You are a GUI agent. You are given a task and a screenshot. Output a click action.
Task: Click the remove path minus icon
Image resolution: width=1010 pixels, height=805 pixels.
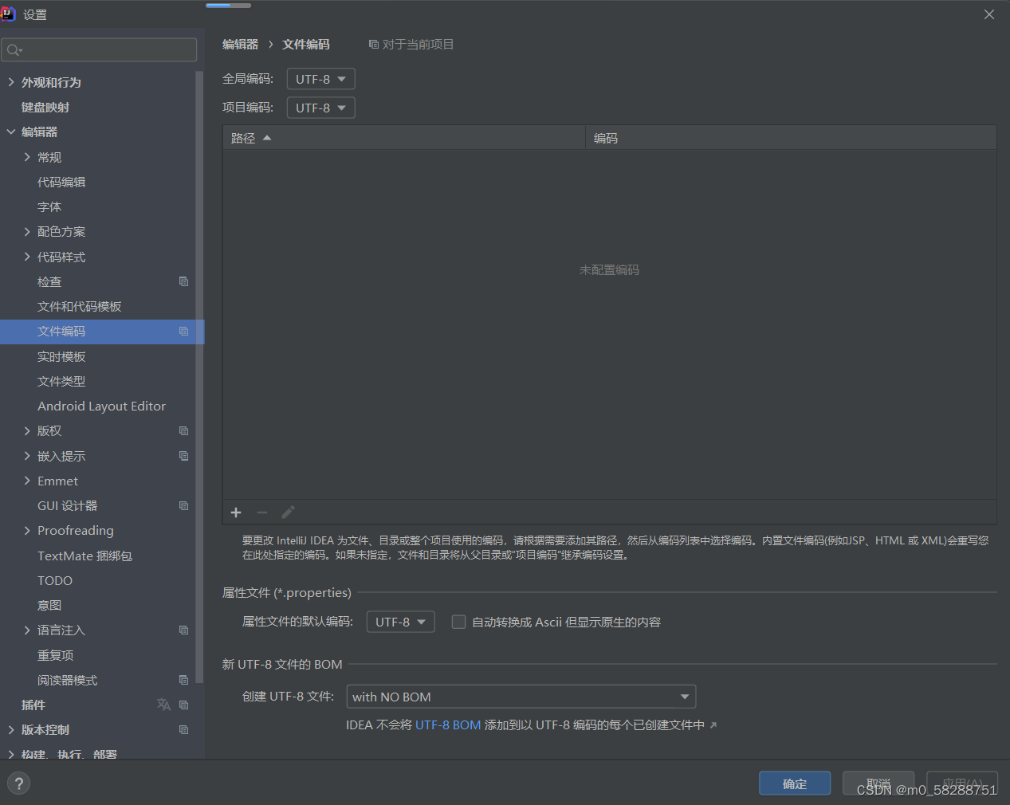point(261,512)
